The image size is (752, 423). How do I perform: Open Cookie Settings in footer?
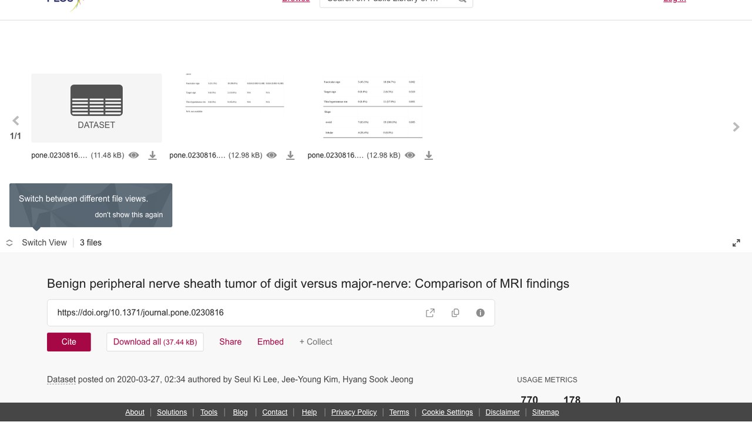447,412
